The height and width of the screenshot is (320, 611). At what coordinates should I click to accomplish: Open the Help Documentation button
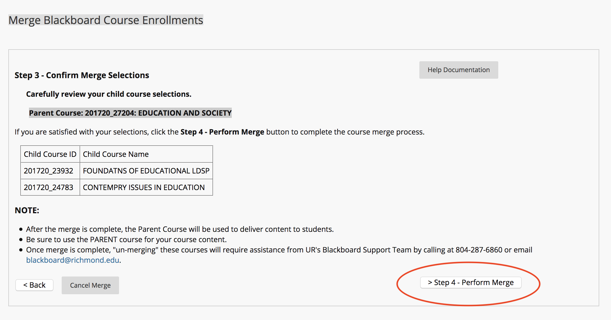(x=458, y=70)
